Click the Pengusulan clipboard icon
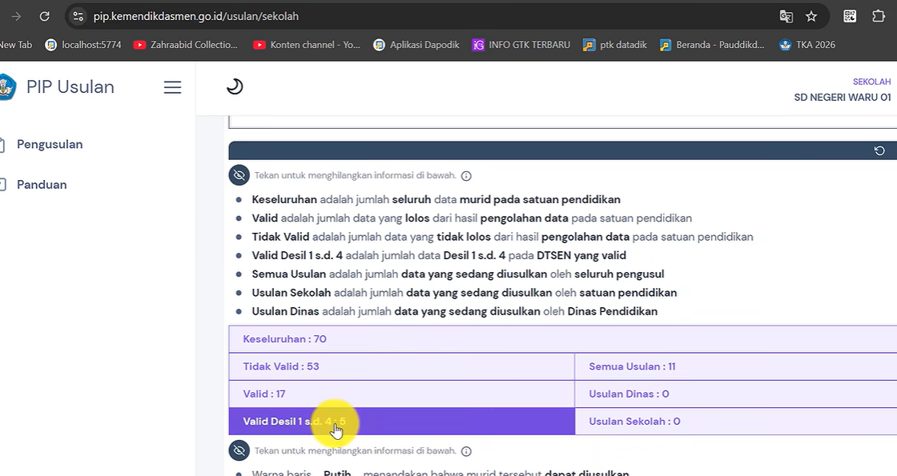 coord(2,145)
